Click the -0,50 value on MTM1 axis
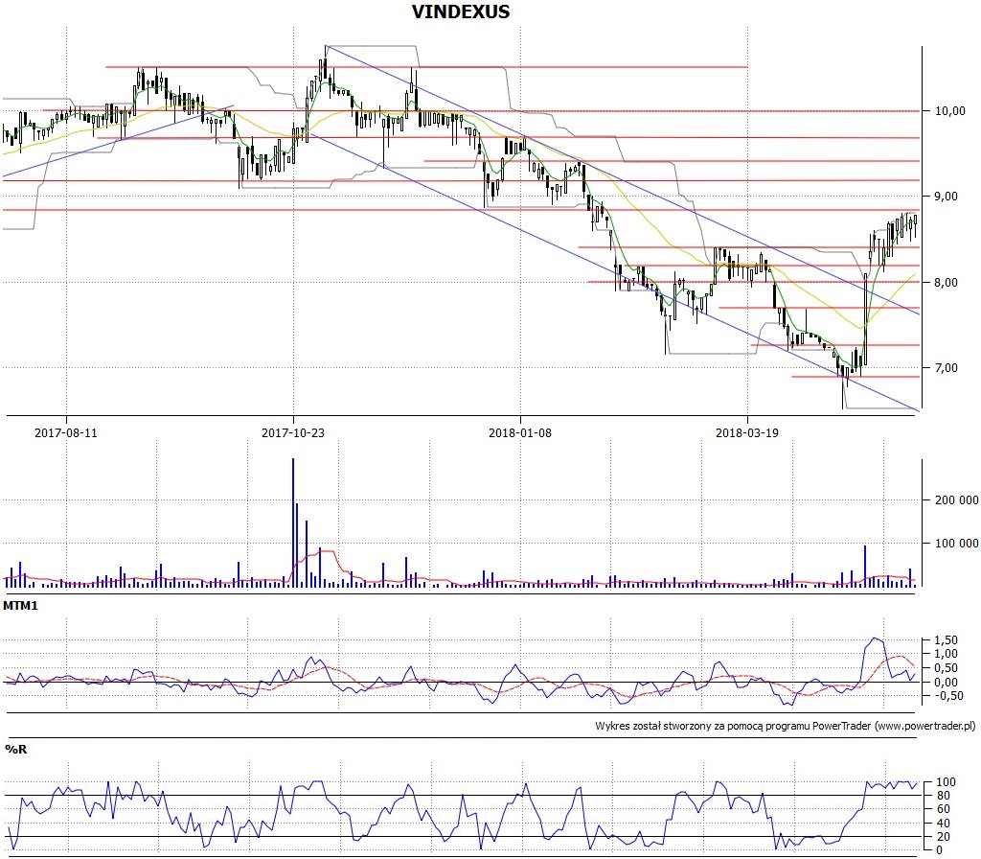Screen dimensions: 981x859 948,696
